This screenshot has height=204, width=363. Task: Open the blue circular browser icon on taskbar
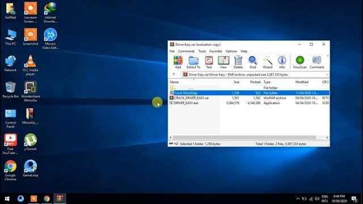click(x=20, y=199)
